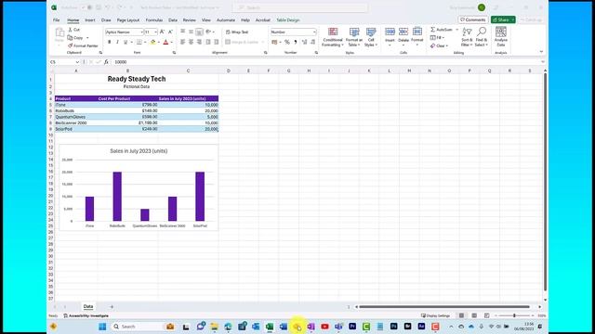Click the Clear button in Editing
The image size is (595, 334).
tap(439, 45)
